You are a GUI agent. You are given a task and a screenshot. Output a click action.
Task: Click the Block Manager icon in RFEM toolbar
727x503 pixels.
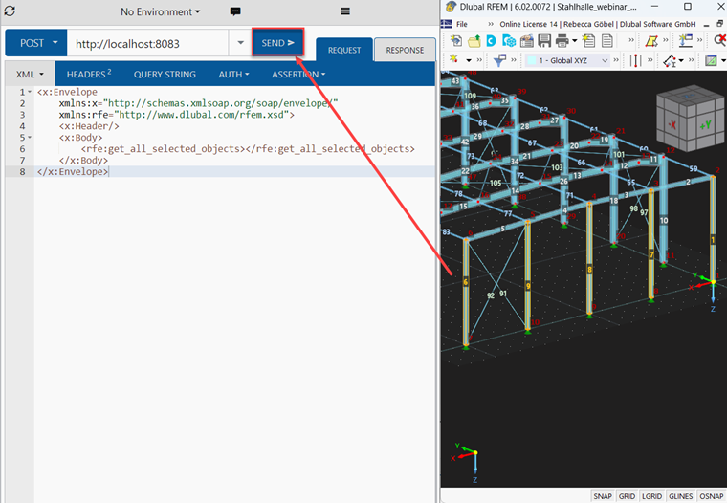click(527, 41)
